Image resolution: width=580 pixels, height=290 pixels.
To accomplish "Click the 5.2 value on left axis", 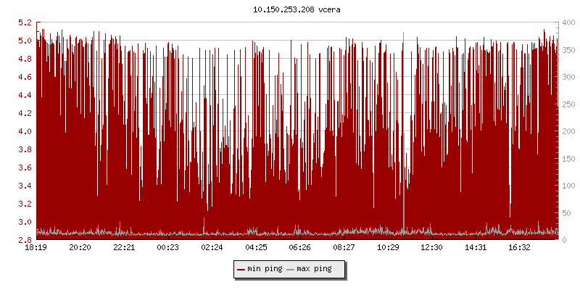I will [x=25, y=23].
